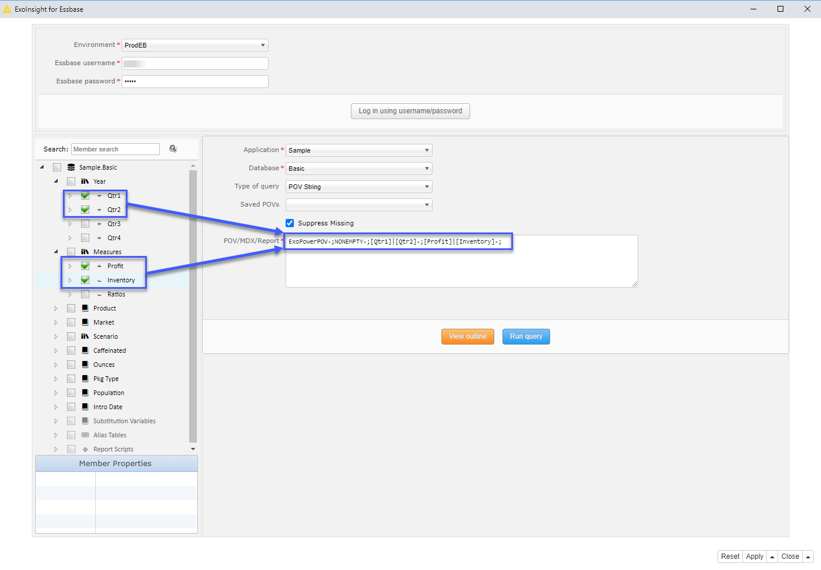Click the Measures dimension icon
The height and width of the screenshot is (570, 821).
[x=85, y=252]
